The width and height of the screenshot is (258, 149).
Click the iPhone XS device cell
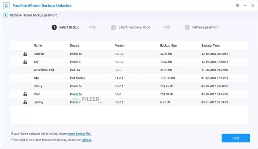pyautogui.click(x=76, y=54)
